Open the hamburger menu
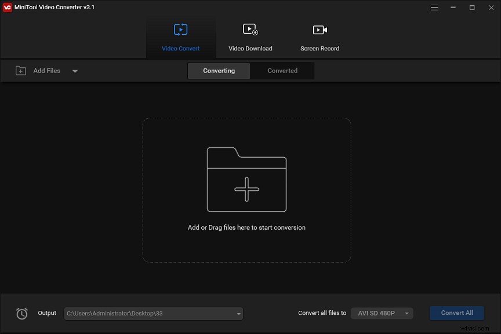 click(434, 8)
